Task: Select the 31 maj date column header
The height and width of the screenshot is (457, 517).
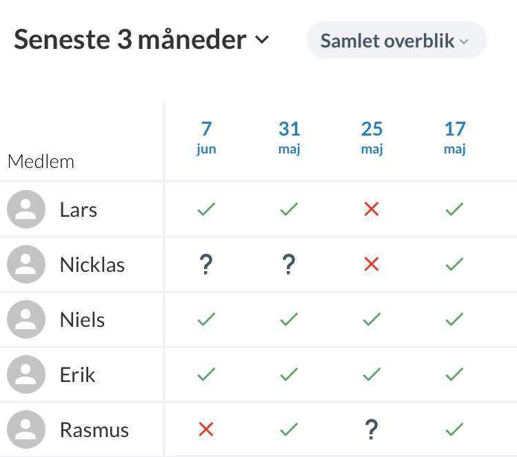Action: 289,138
